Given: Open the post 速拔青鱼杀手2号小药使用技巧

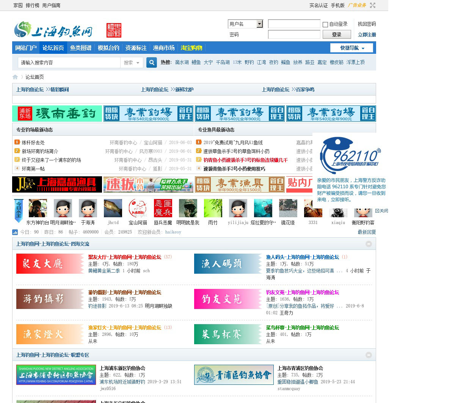Looking at the screenshot, I should pos(234,169).
